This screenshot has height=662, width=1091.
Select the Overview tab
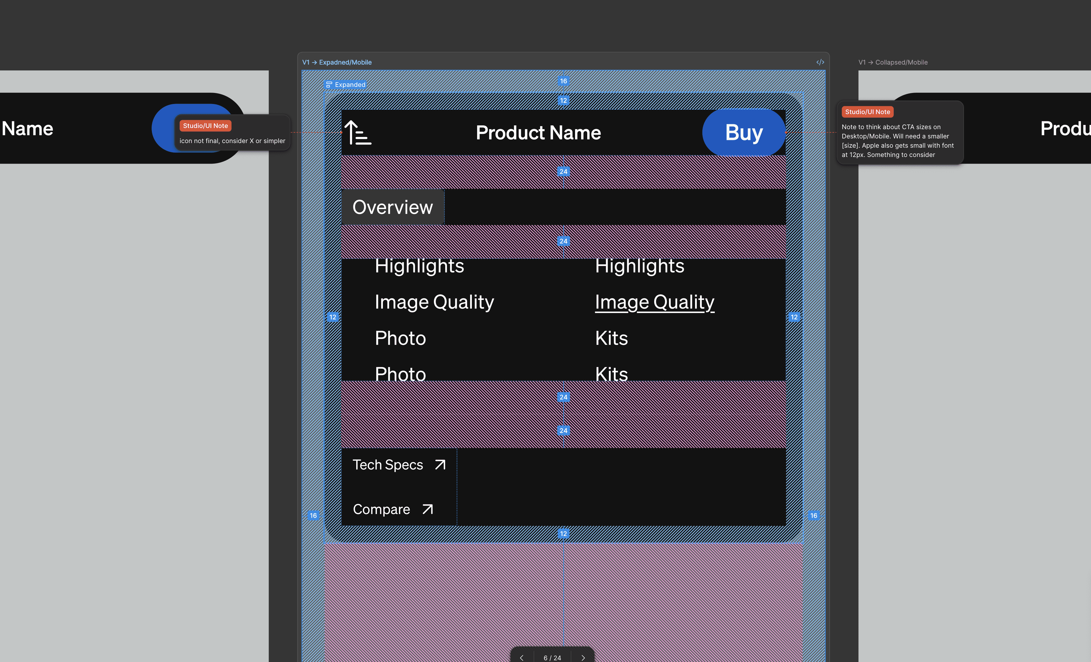point(392,207)
